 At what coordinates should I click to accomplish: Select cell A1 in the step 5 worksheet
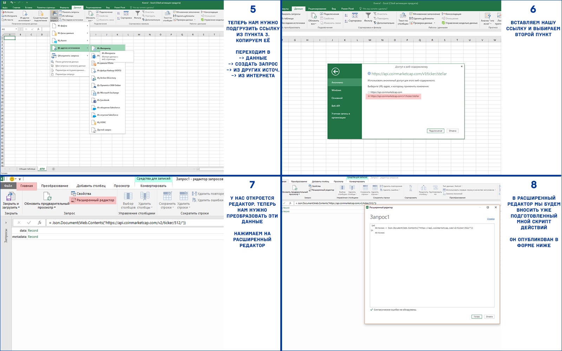[9, 38]
